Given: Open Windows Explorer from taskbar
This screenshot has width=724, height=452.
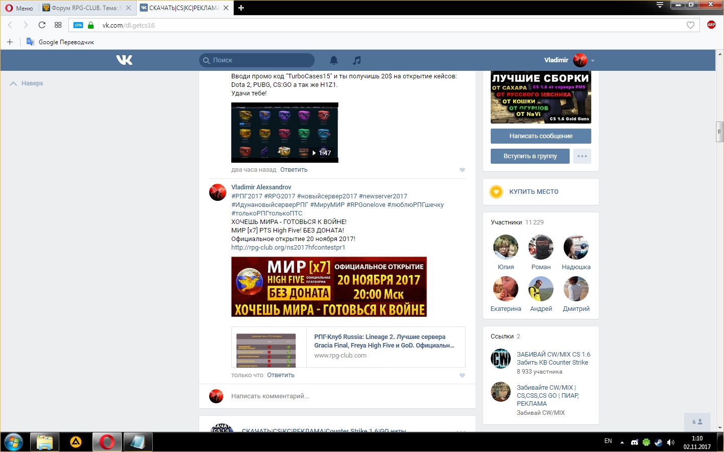Looking at the screenshot, I should coord(45,442).
